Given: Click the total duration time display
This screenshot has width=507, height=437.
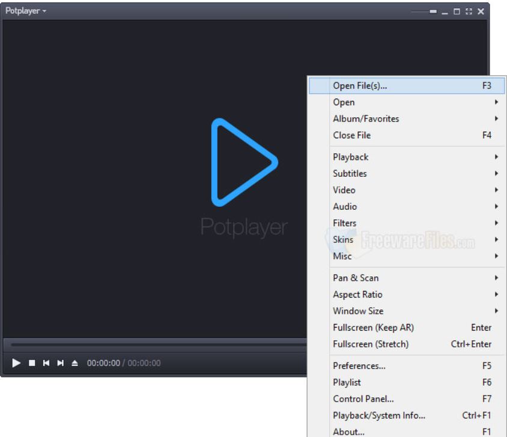Looking at the screenshot, I should 144,363.
